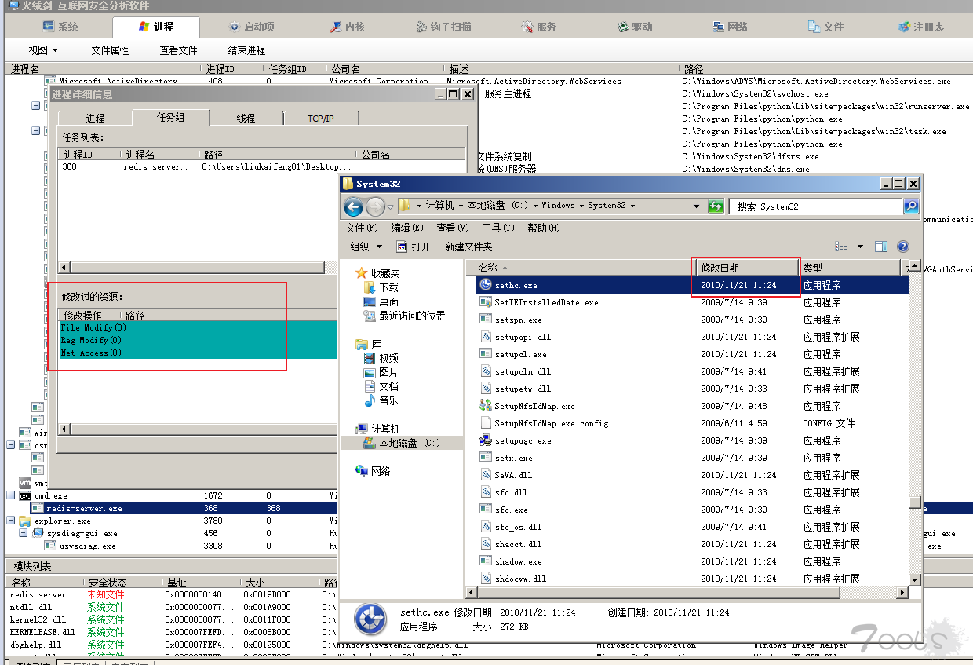Toggle the preview pane icon
Image resolution: width=973 pixels, height=665 pixels.
tap(881, 247)
